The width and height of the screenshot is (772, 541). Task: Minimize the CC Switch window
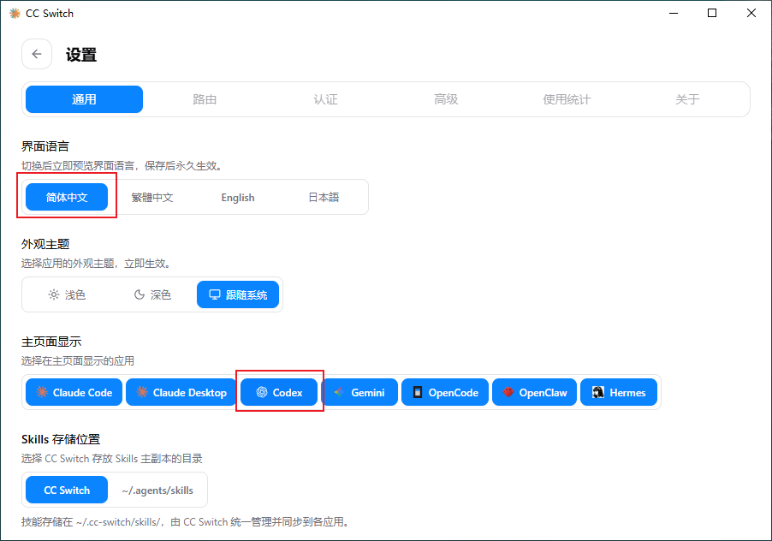pyautogui.click(x=674, y=14)
